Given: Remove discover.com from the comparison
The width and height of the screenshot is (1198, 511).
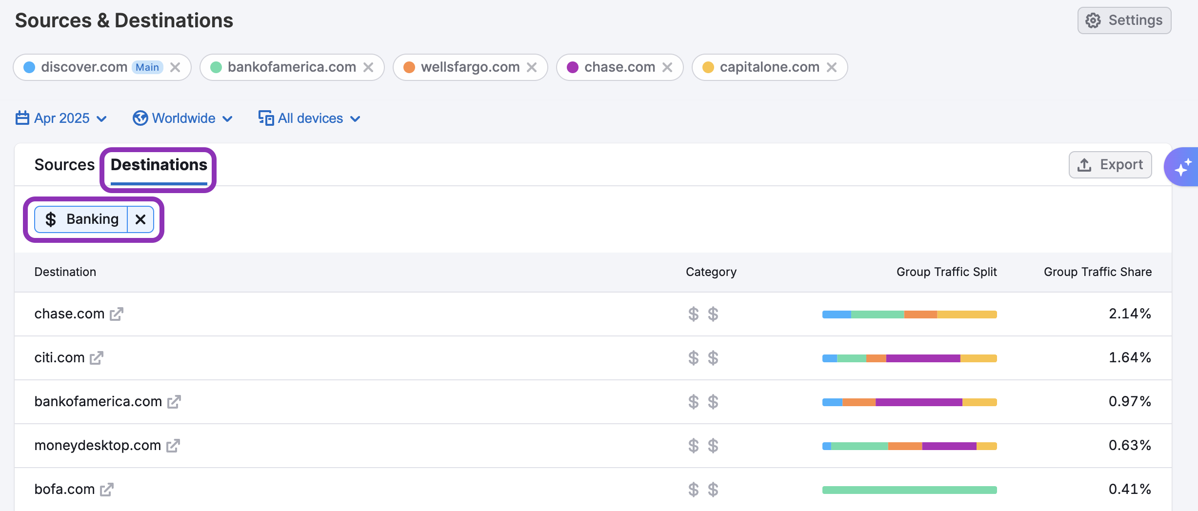Looking at the screenshot, I should [175, 67].
